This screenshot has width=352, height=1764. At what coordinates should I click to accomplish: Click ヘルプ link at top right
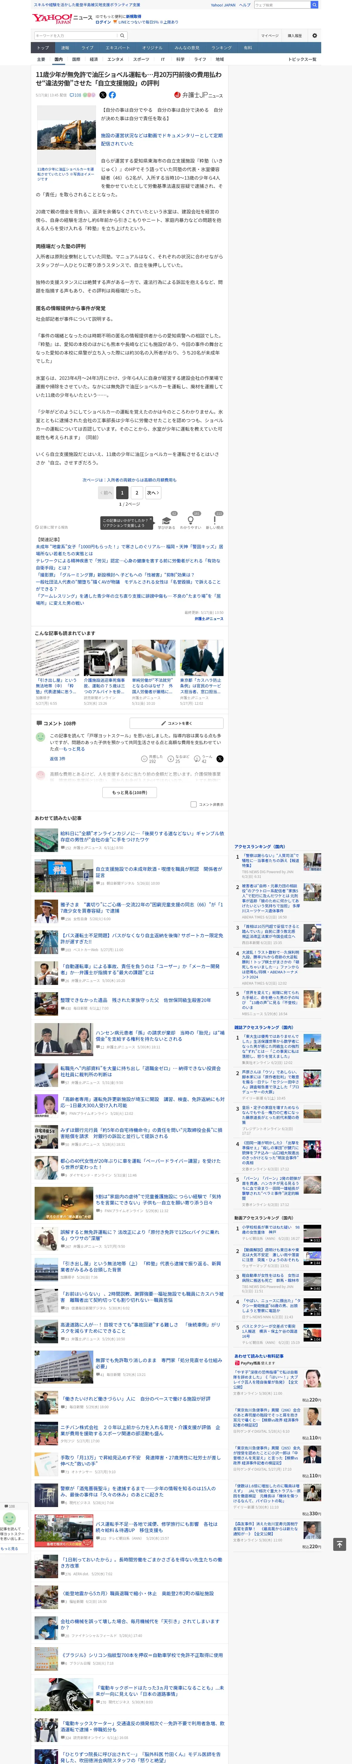245,5
